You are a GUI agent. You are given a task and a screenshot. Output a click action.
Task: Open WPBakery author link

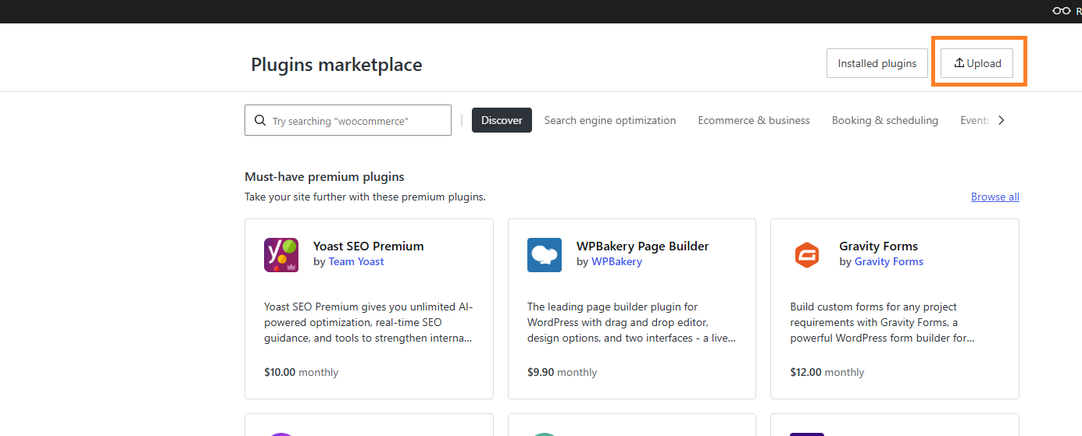(x=616, y=261)
